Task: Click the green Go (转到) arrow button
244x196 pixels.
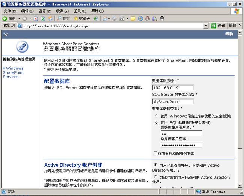Action: point(214,26)
